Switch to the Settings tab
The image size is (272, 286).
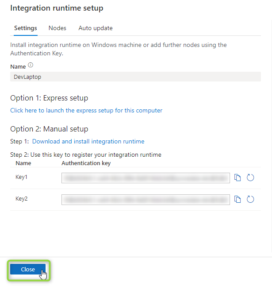(26, 28)
